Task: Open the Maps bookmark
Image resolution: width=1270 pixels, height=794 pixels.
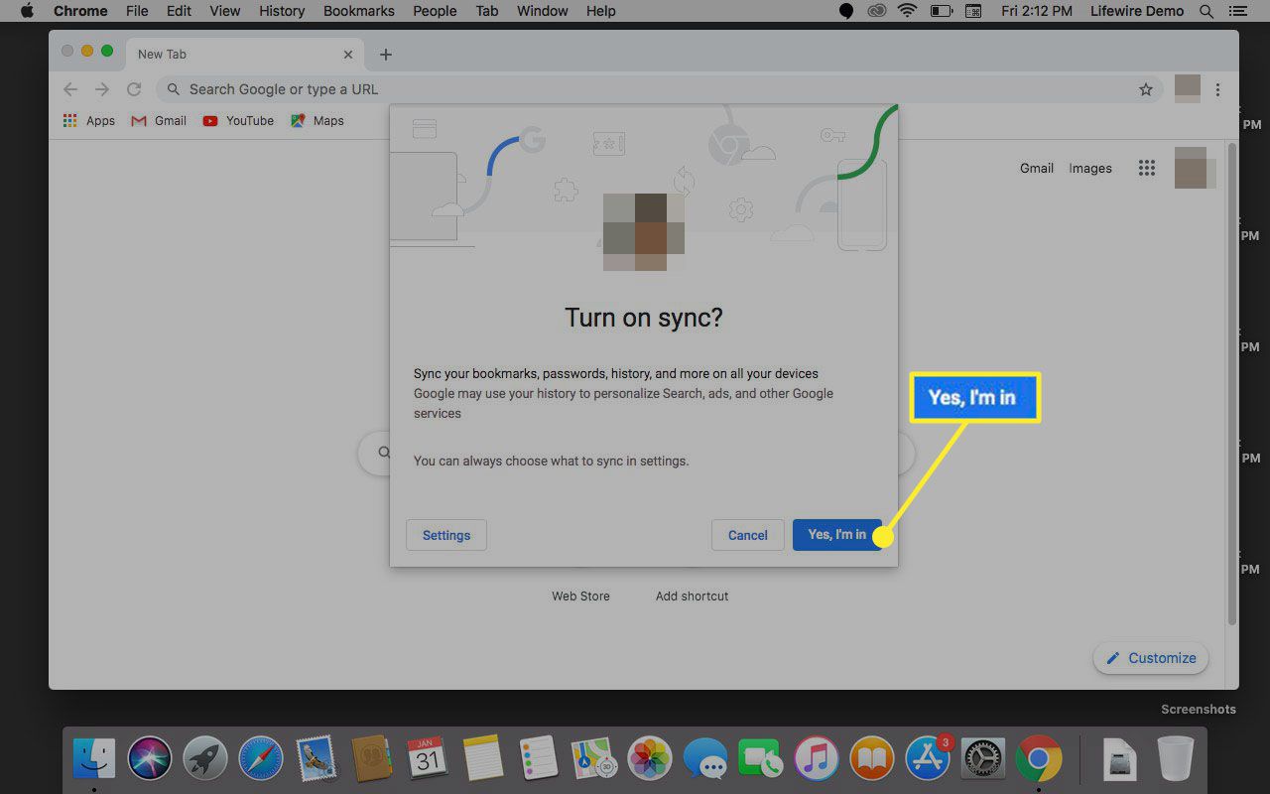Action: [317, 120]
